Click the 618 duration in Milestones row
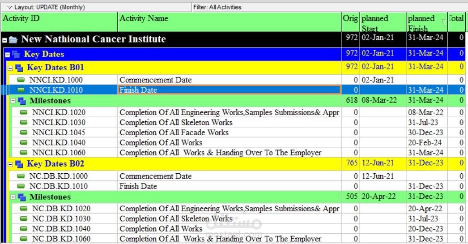This screenshot has height=244, width=468. [x=352, y=100]
